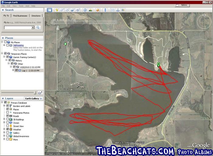Select the 10/8/2010 2:33:15 PM folder

[x=30, y=67]
